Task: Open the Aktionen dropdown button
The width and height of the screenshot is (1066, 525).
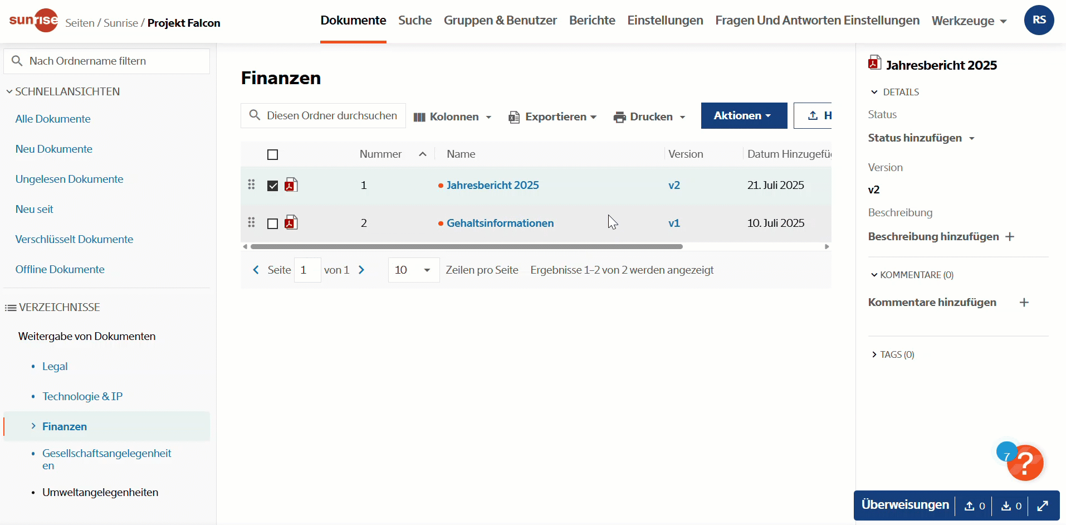Action: click(x=744, y=115)
